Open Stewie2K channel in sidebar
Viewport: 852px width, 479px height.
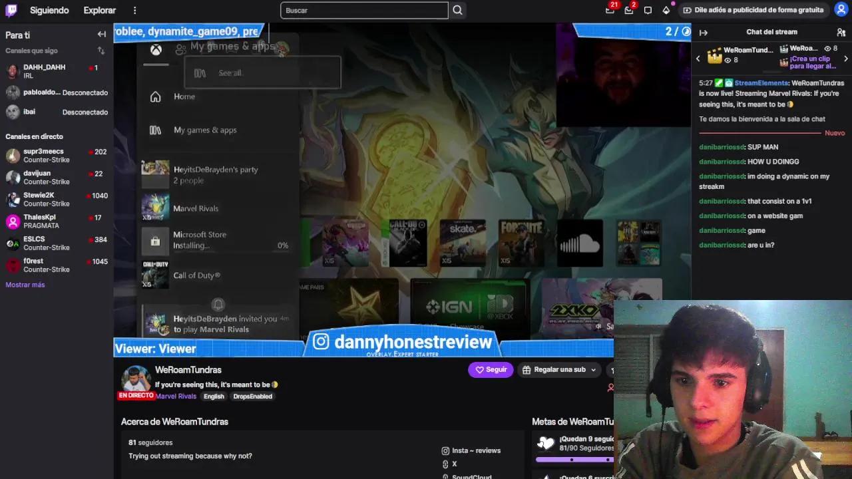point(57,200)
